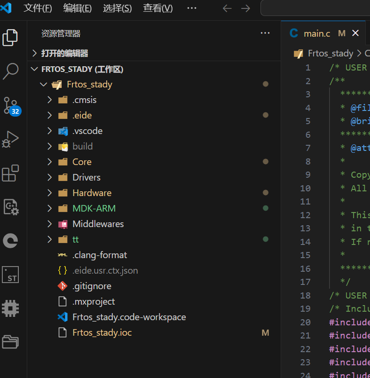
Task: Open the circular C-shaped activity bar icon
Action: [x=10, y=241]
